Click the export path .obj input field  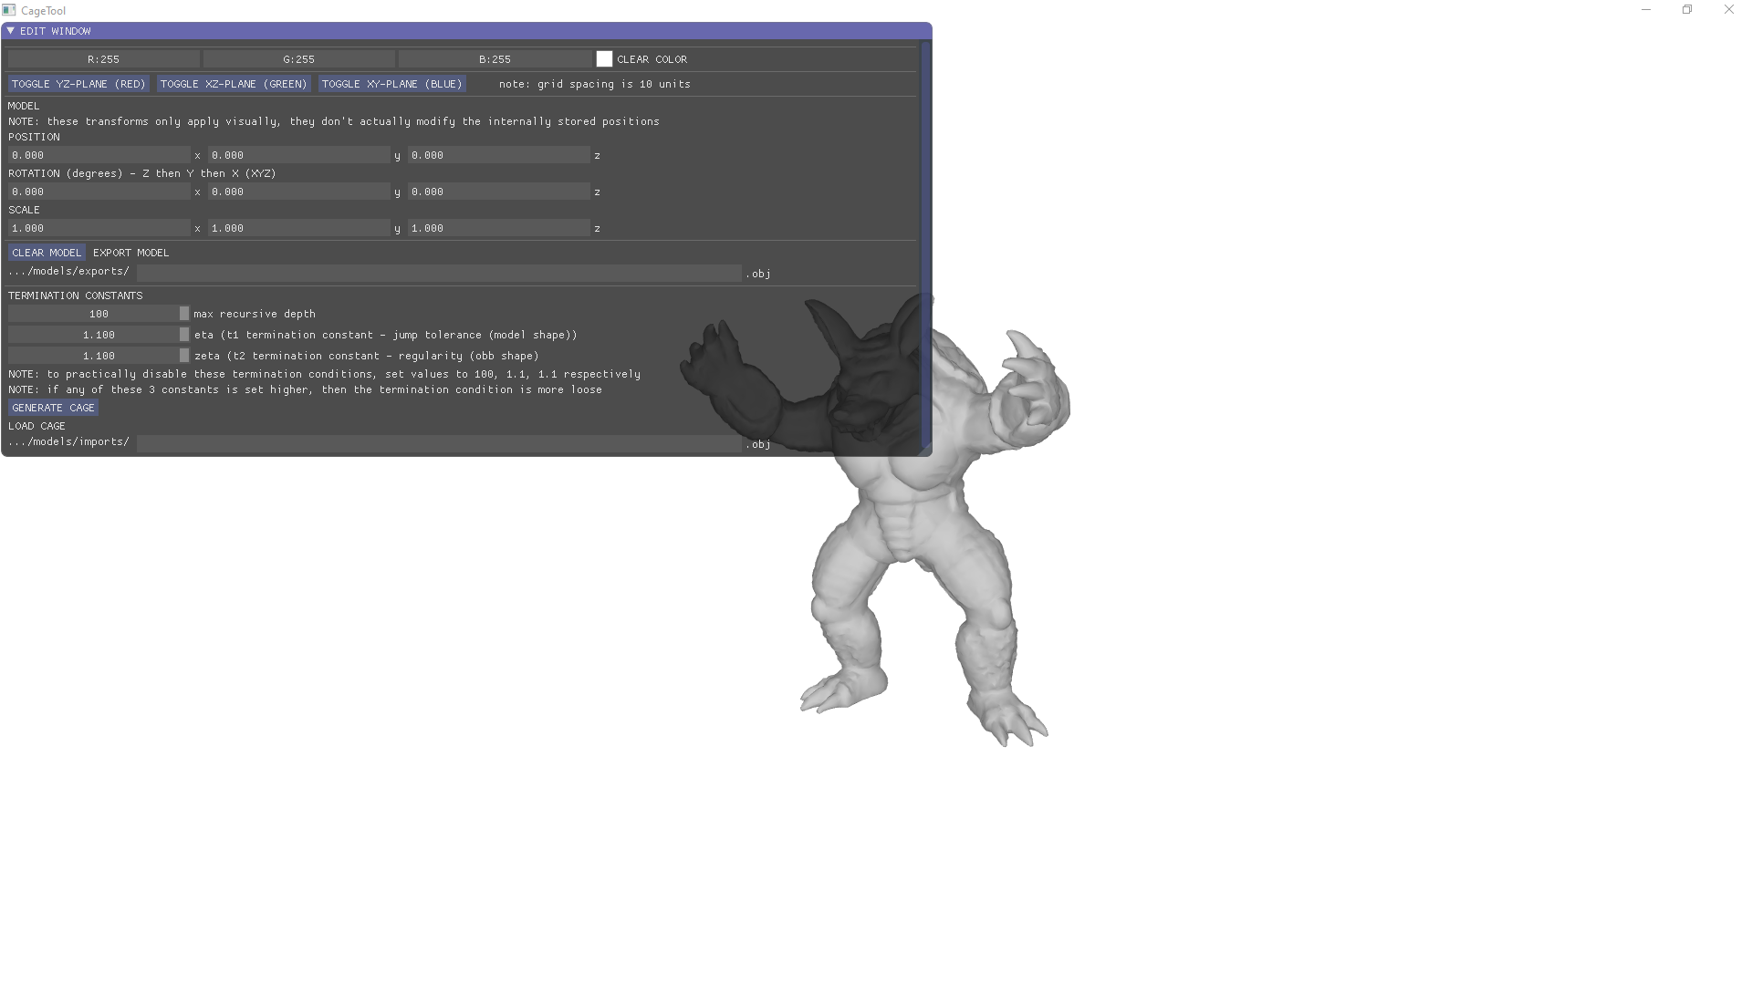pyautogui.click(x=438, y=273)
